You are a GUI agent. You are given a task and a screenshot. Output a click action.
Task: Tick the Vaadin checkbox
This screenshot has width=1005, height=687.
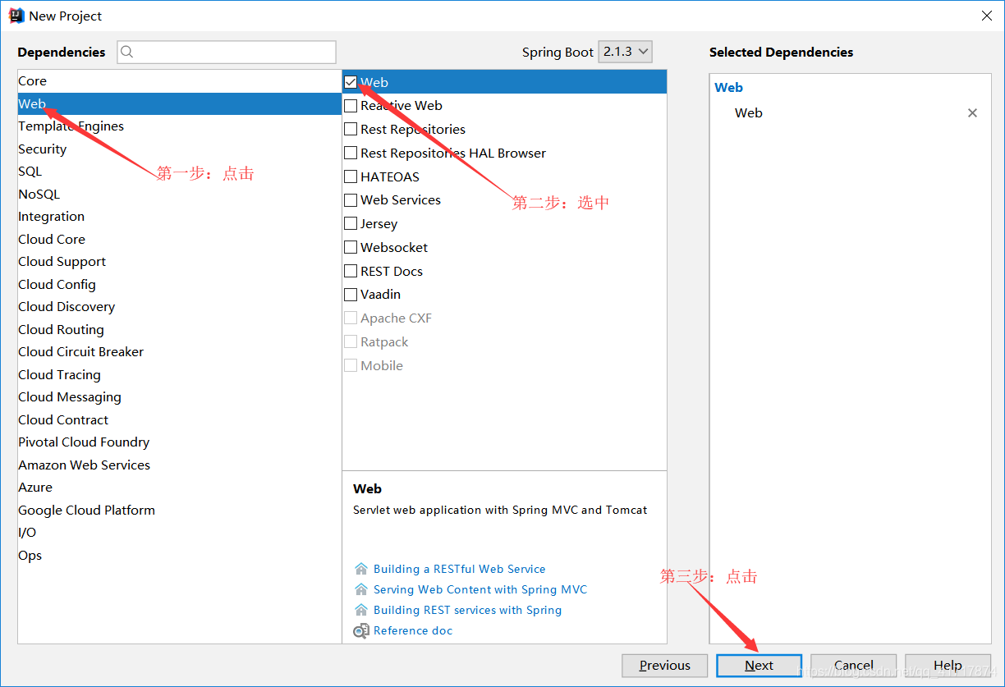pyautogui.click(x=351, y=295)
